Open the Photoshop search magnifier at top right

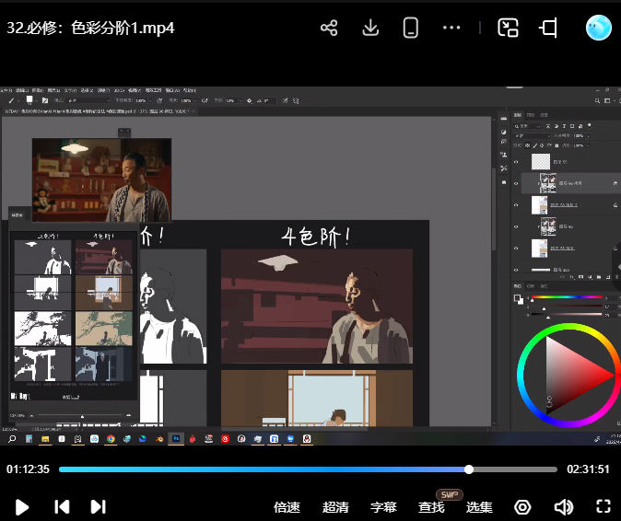[597, 101]
